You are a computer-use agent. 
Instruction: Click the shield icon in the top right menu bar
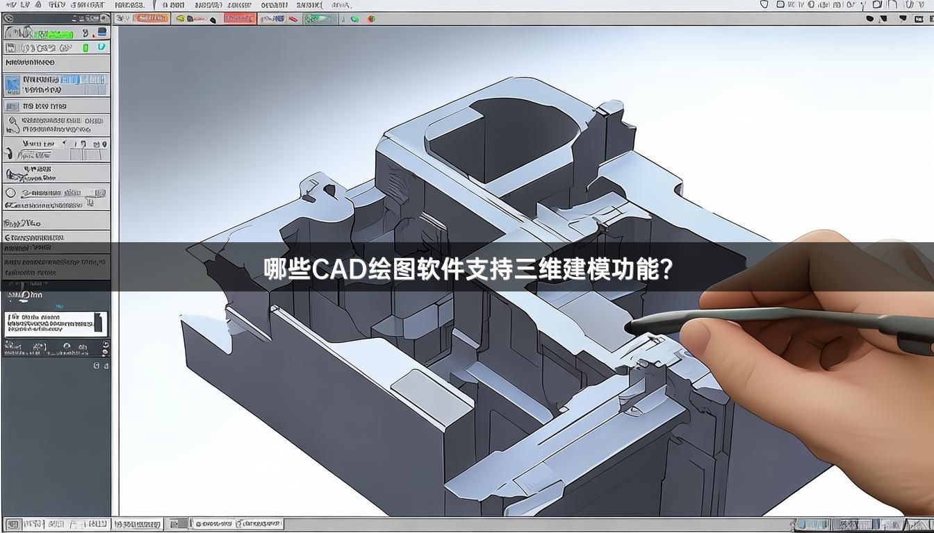(x=764, y=4)
